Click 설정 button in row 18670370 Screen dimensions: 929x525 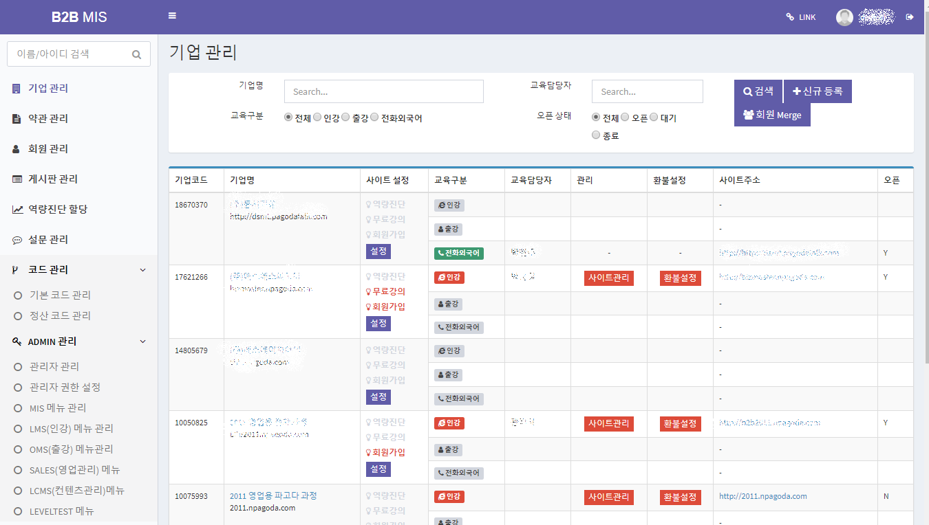[378, 252]
